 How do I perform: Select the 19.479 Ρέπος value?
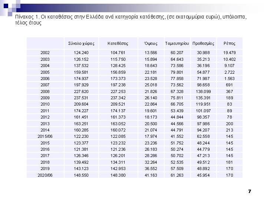click(x=230, y=53)
